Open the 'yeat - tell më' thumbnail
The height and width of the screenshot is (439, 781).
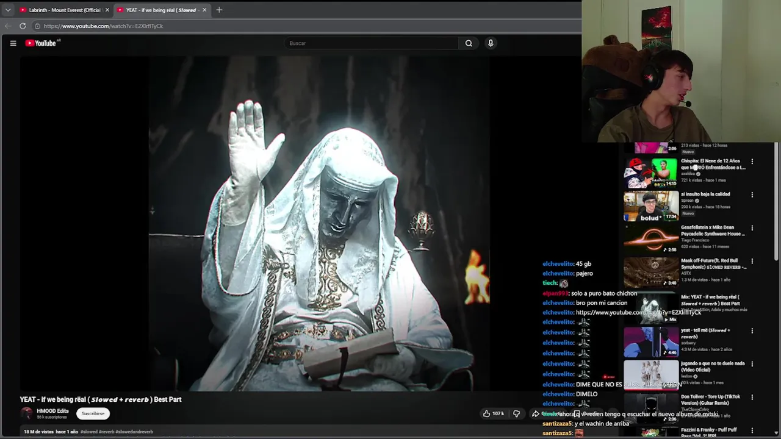[650, 342]
